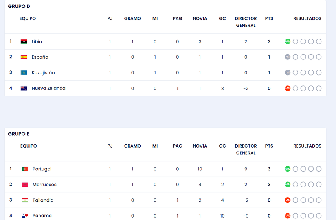
Task: Click España's gray draw result badge
Action: [x=288, y=57]
